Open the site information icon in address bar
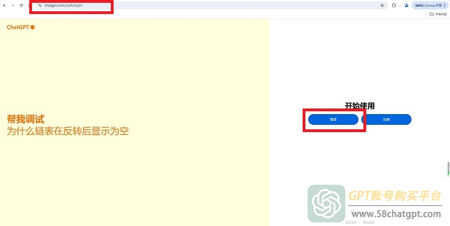 pyautogui.click(x=40, y=6)
